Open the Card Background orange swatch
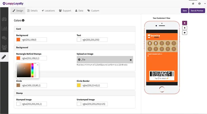This screenshot has height=114, width=207. point(18,40)
